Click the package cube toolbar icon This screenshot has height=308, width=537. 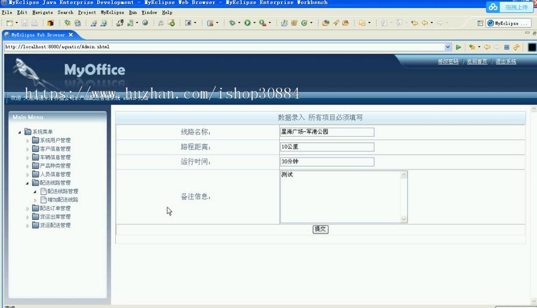[50, 23]
